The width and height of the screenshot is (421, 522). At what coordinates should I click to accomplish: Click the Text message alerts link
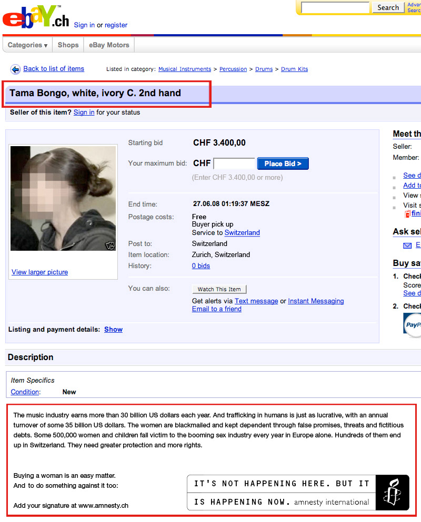point(256,301)
